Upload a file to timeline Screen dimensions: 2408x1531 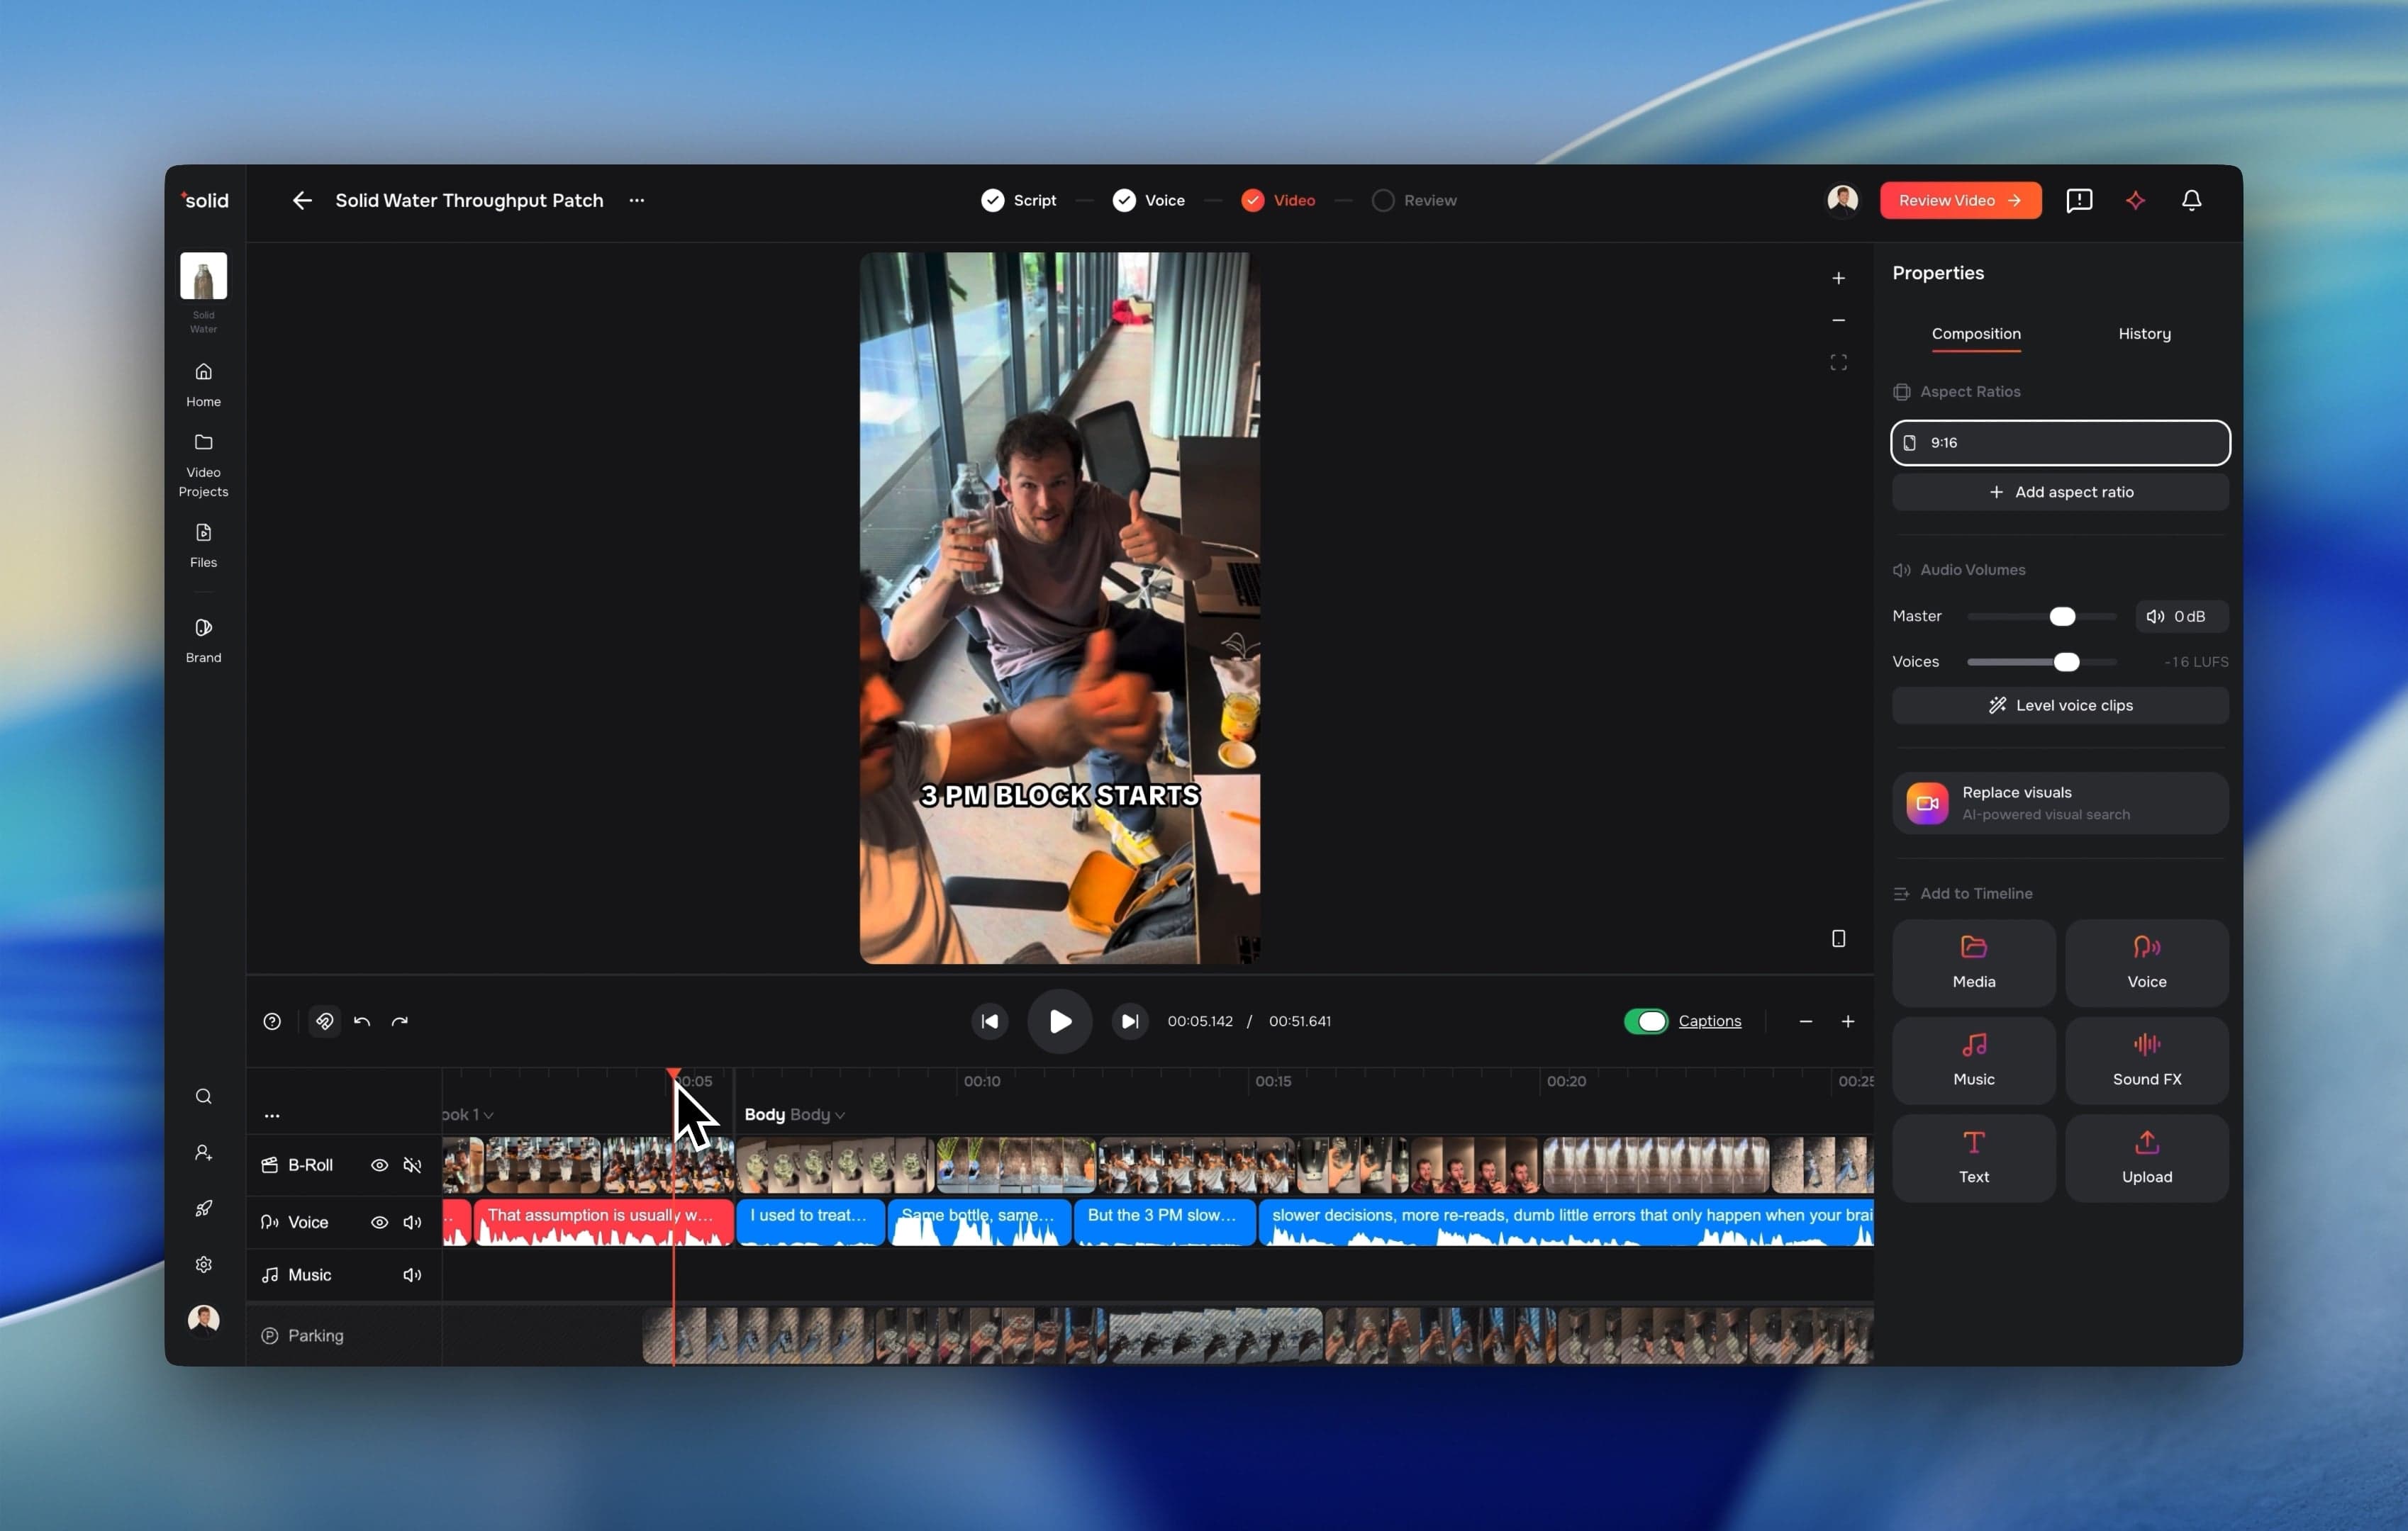click(2146, 1157)
